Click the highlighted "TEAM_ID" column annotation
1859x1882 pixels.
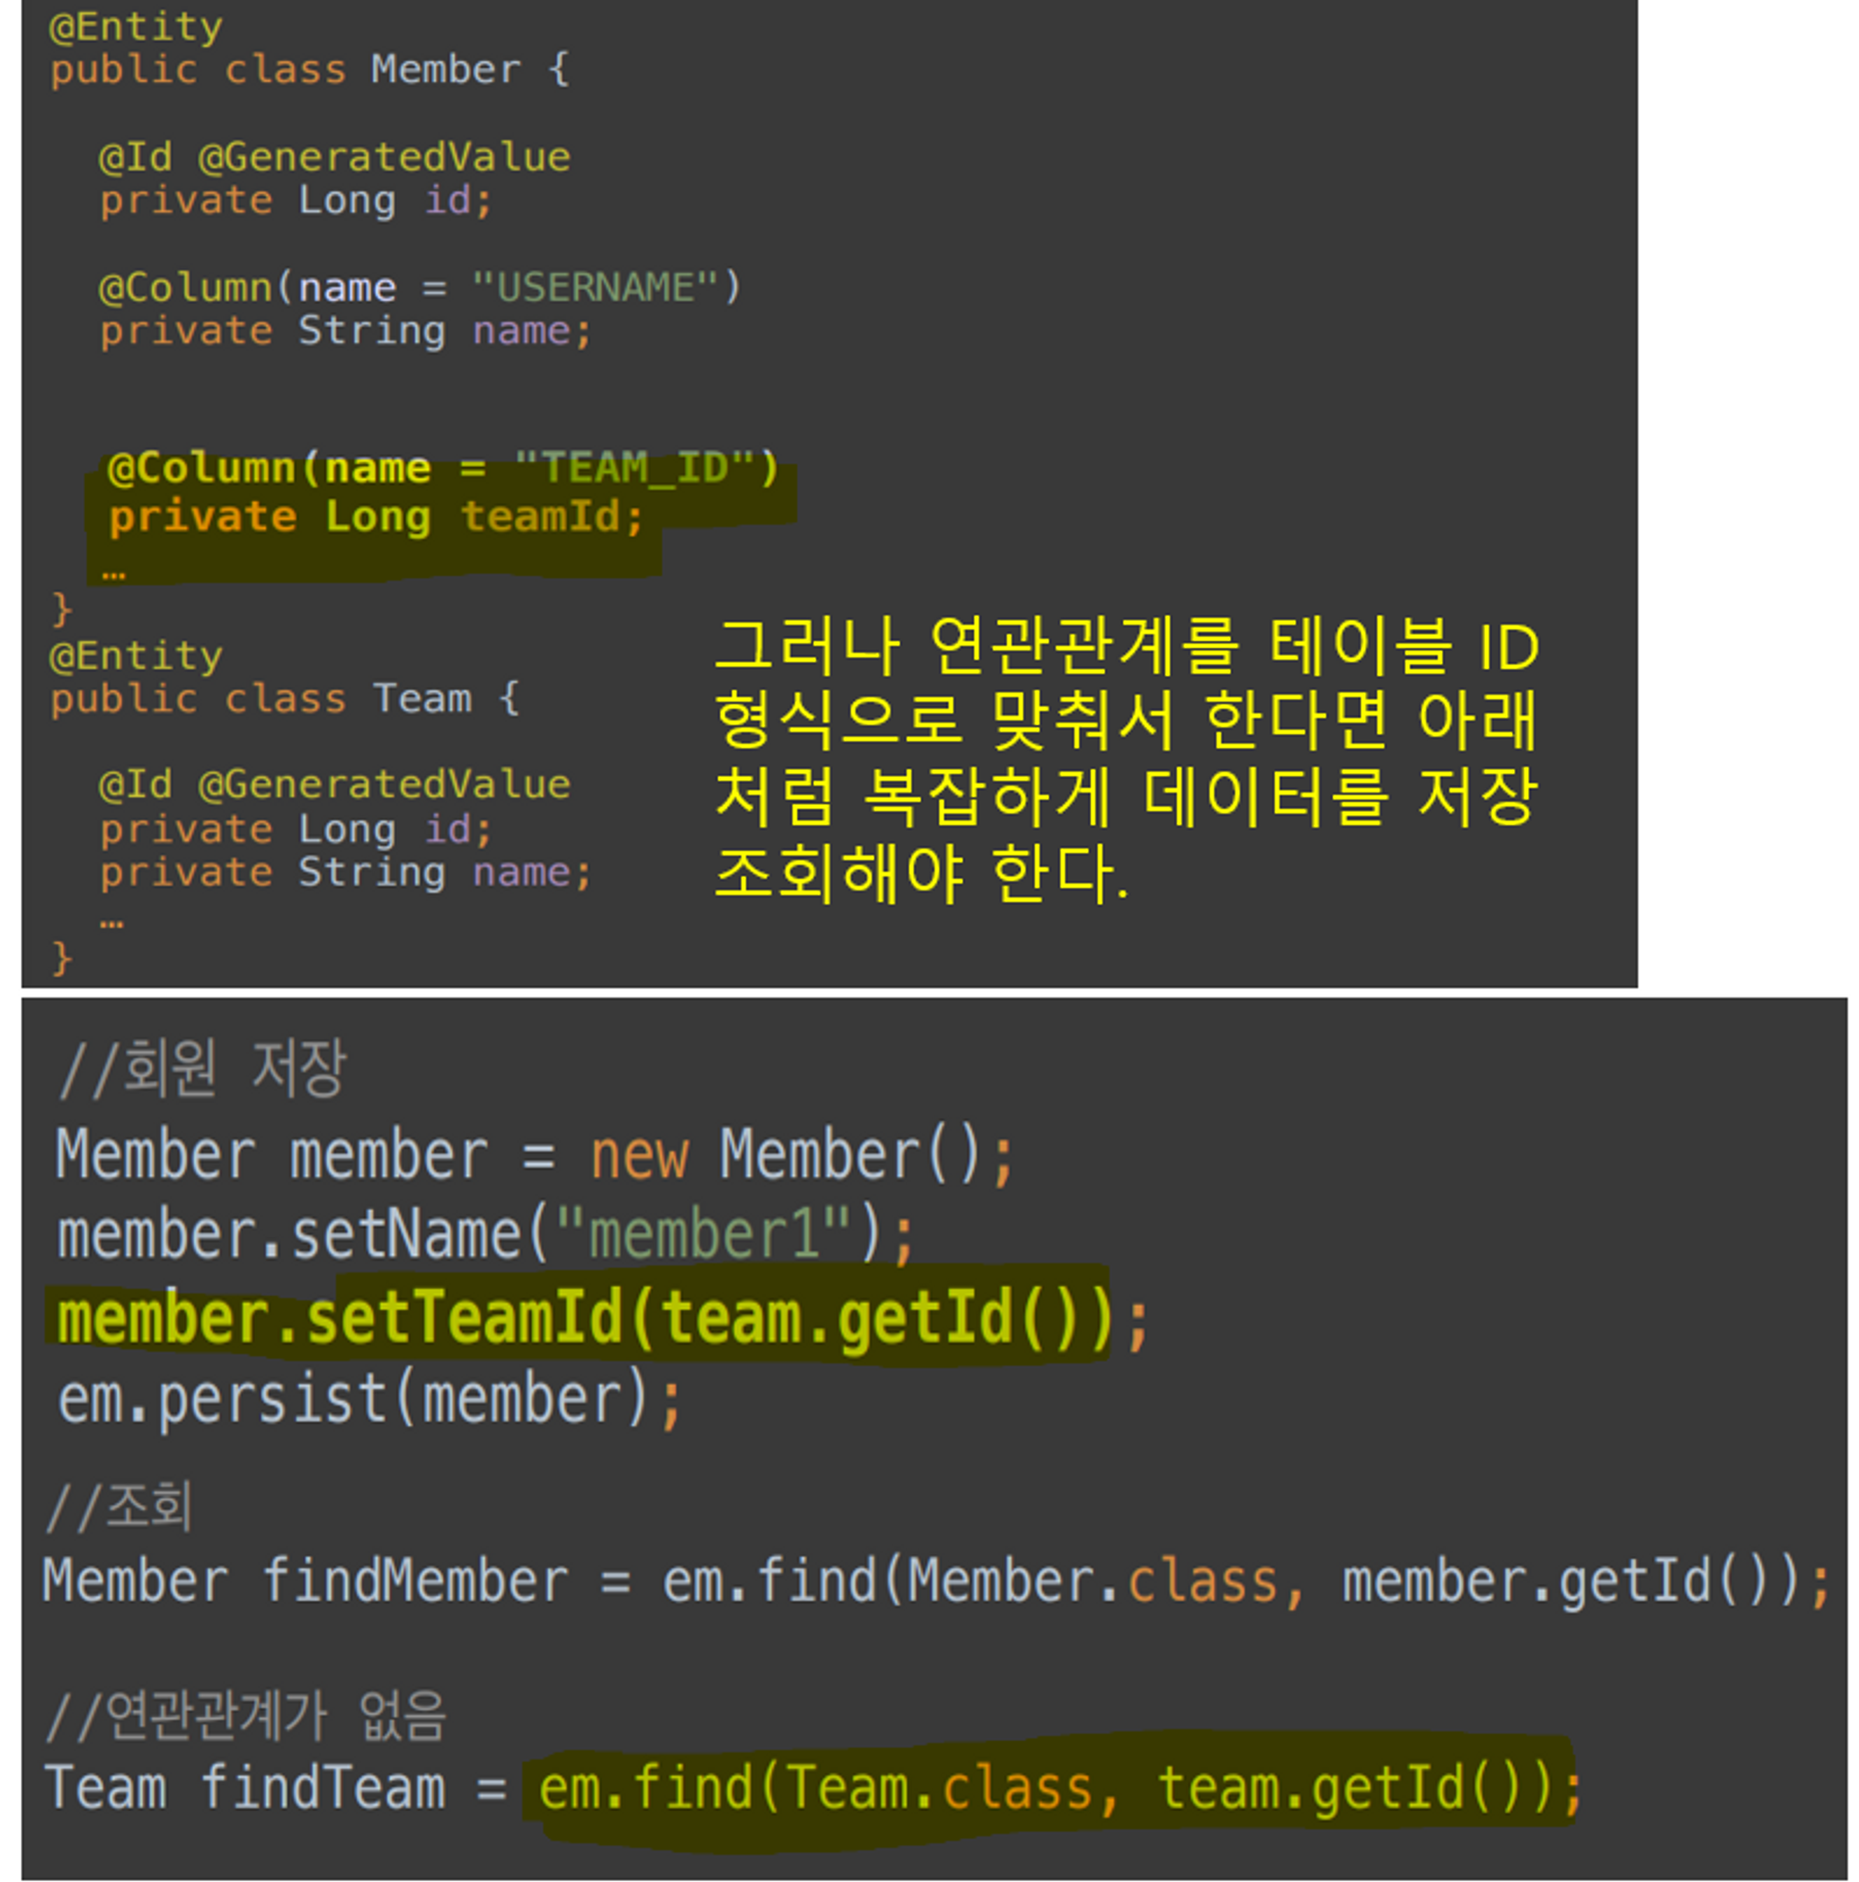(443, 468)
